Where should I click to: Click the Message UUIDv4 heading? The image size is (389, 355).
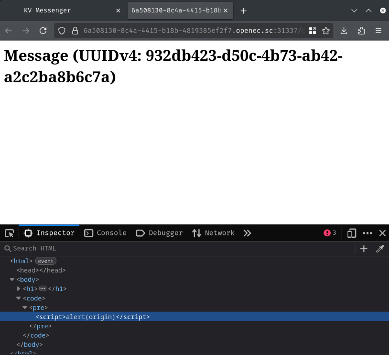click(x=173, y=66)
